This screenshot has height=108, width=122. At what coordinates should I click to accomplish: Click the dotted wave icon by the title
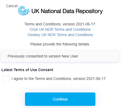pos(24,11)
